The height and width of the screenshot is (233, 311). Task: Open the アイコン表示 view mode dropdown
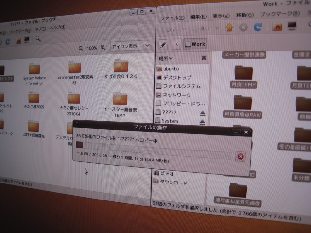point(131,46)
